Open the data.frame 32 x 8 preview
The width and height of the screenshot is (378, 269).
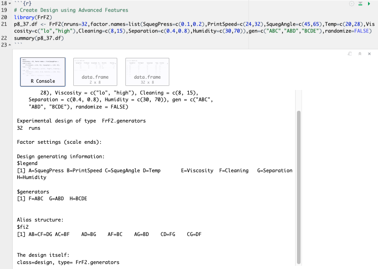pos(147,71)
